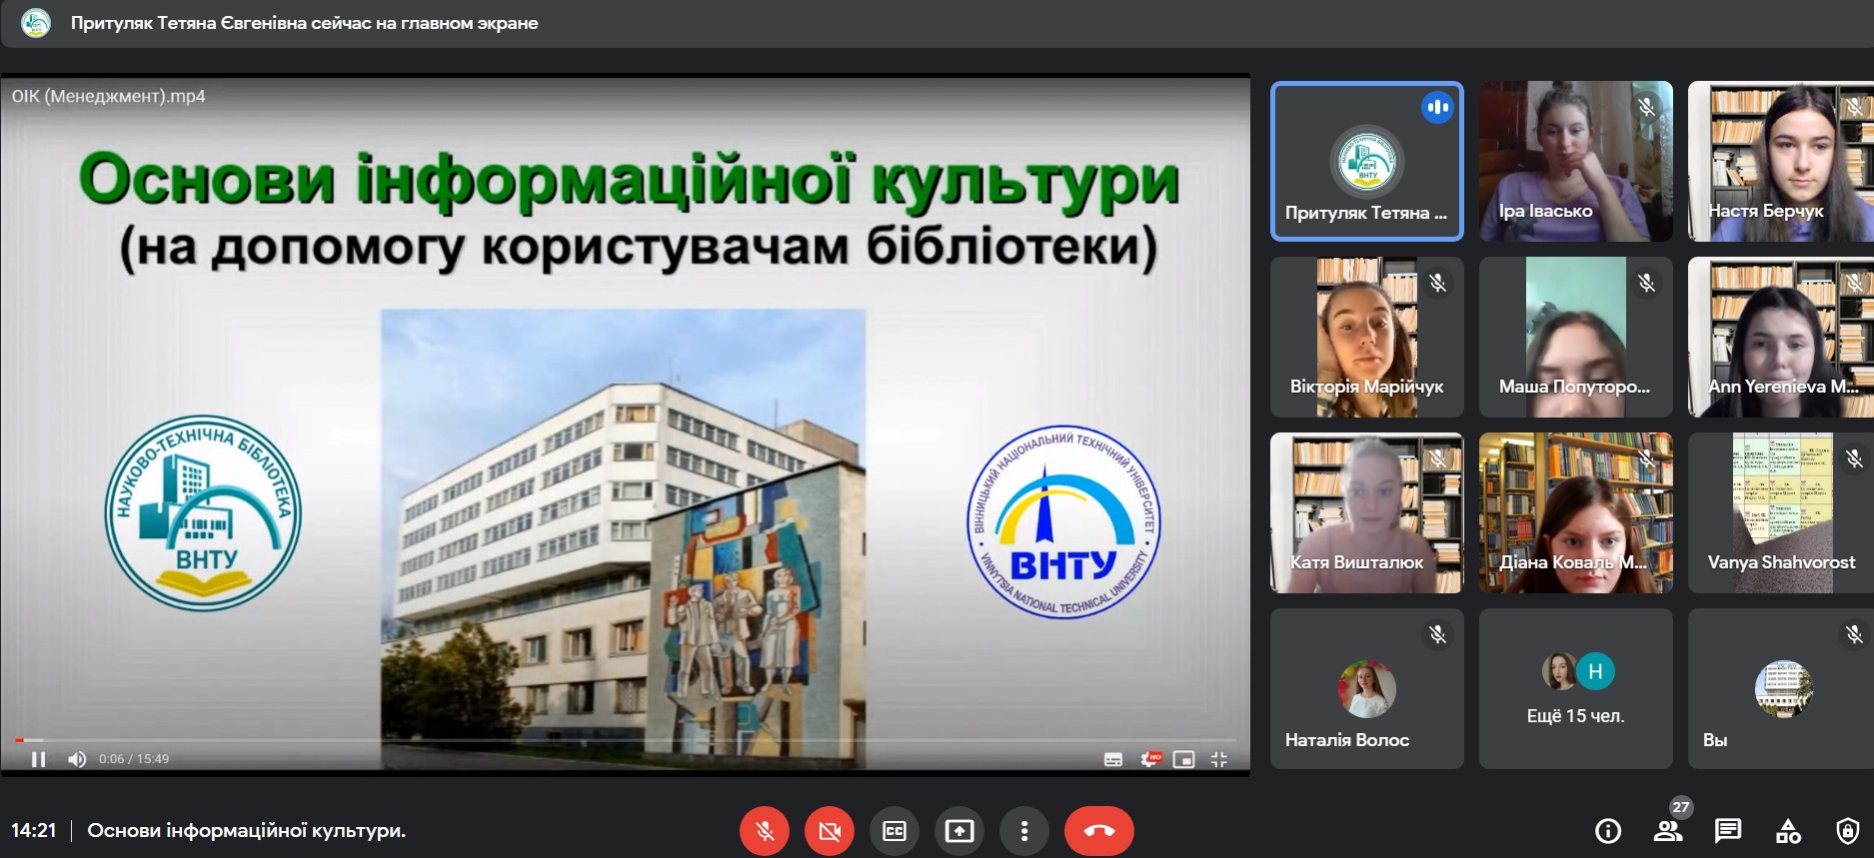Click the video title 'ОІК (Менеджмент).mp4'

(109, 97)
